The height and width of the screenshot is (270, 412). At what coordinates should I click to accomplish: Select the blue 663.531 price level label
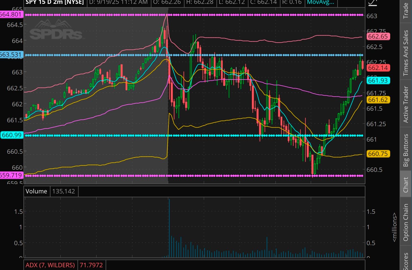[x=11, y=55]
